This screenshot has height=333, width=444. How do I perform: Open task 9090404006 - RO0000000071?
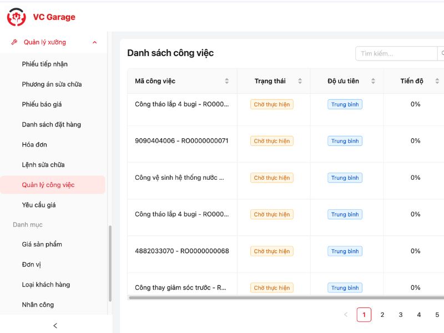click(x=181, y=140)
